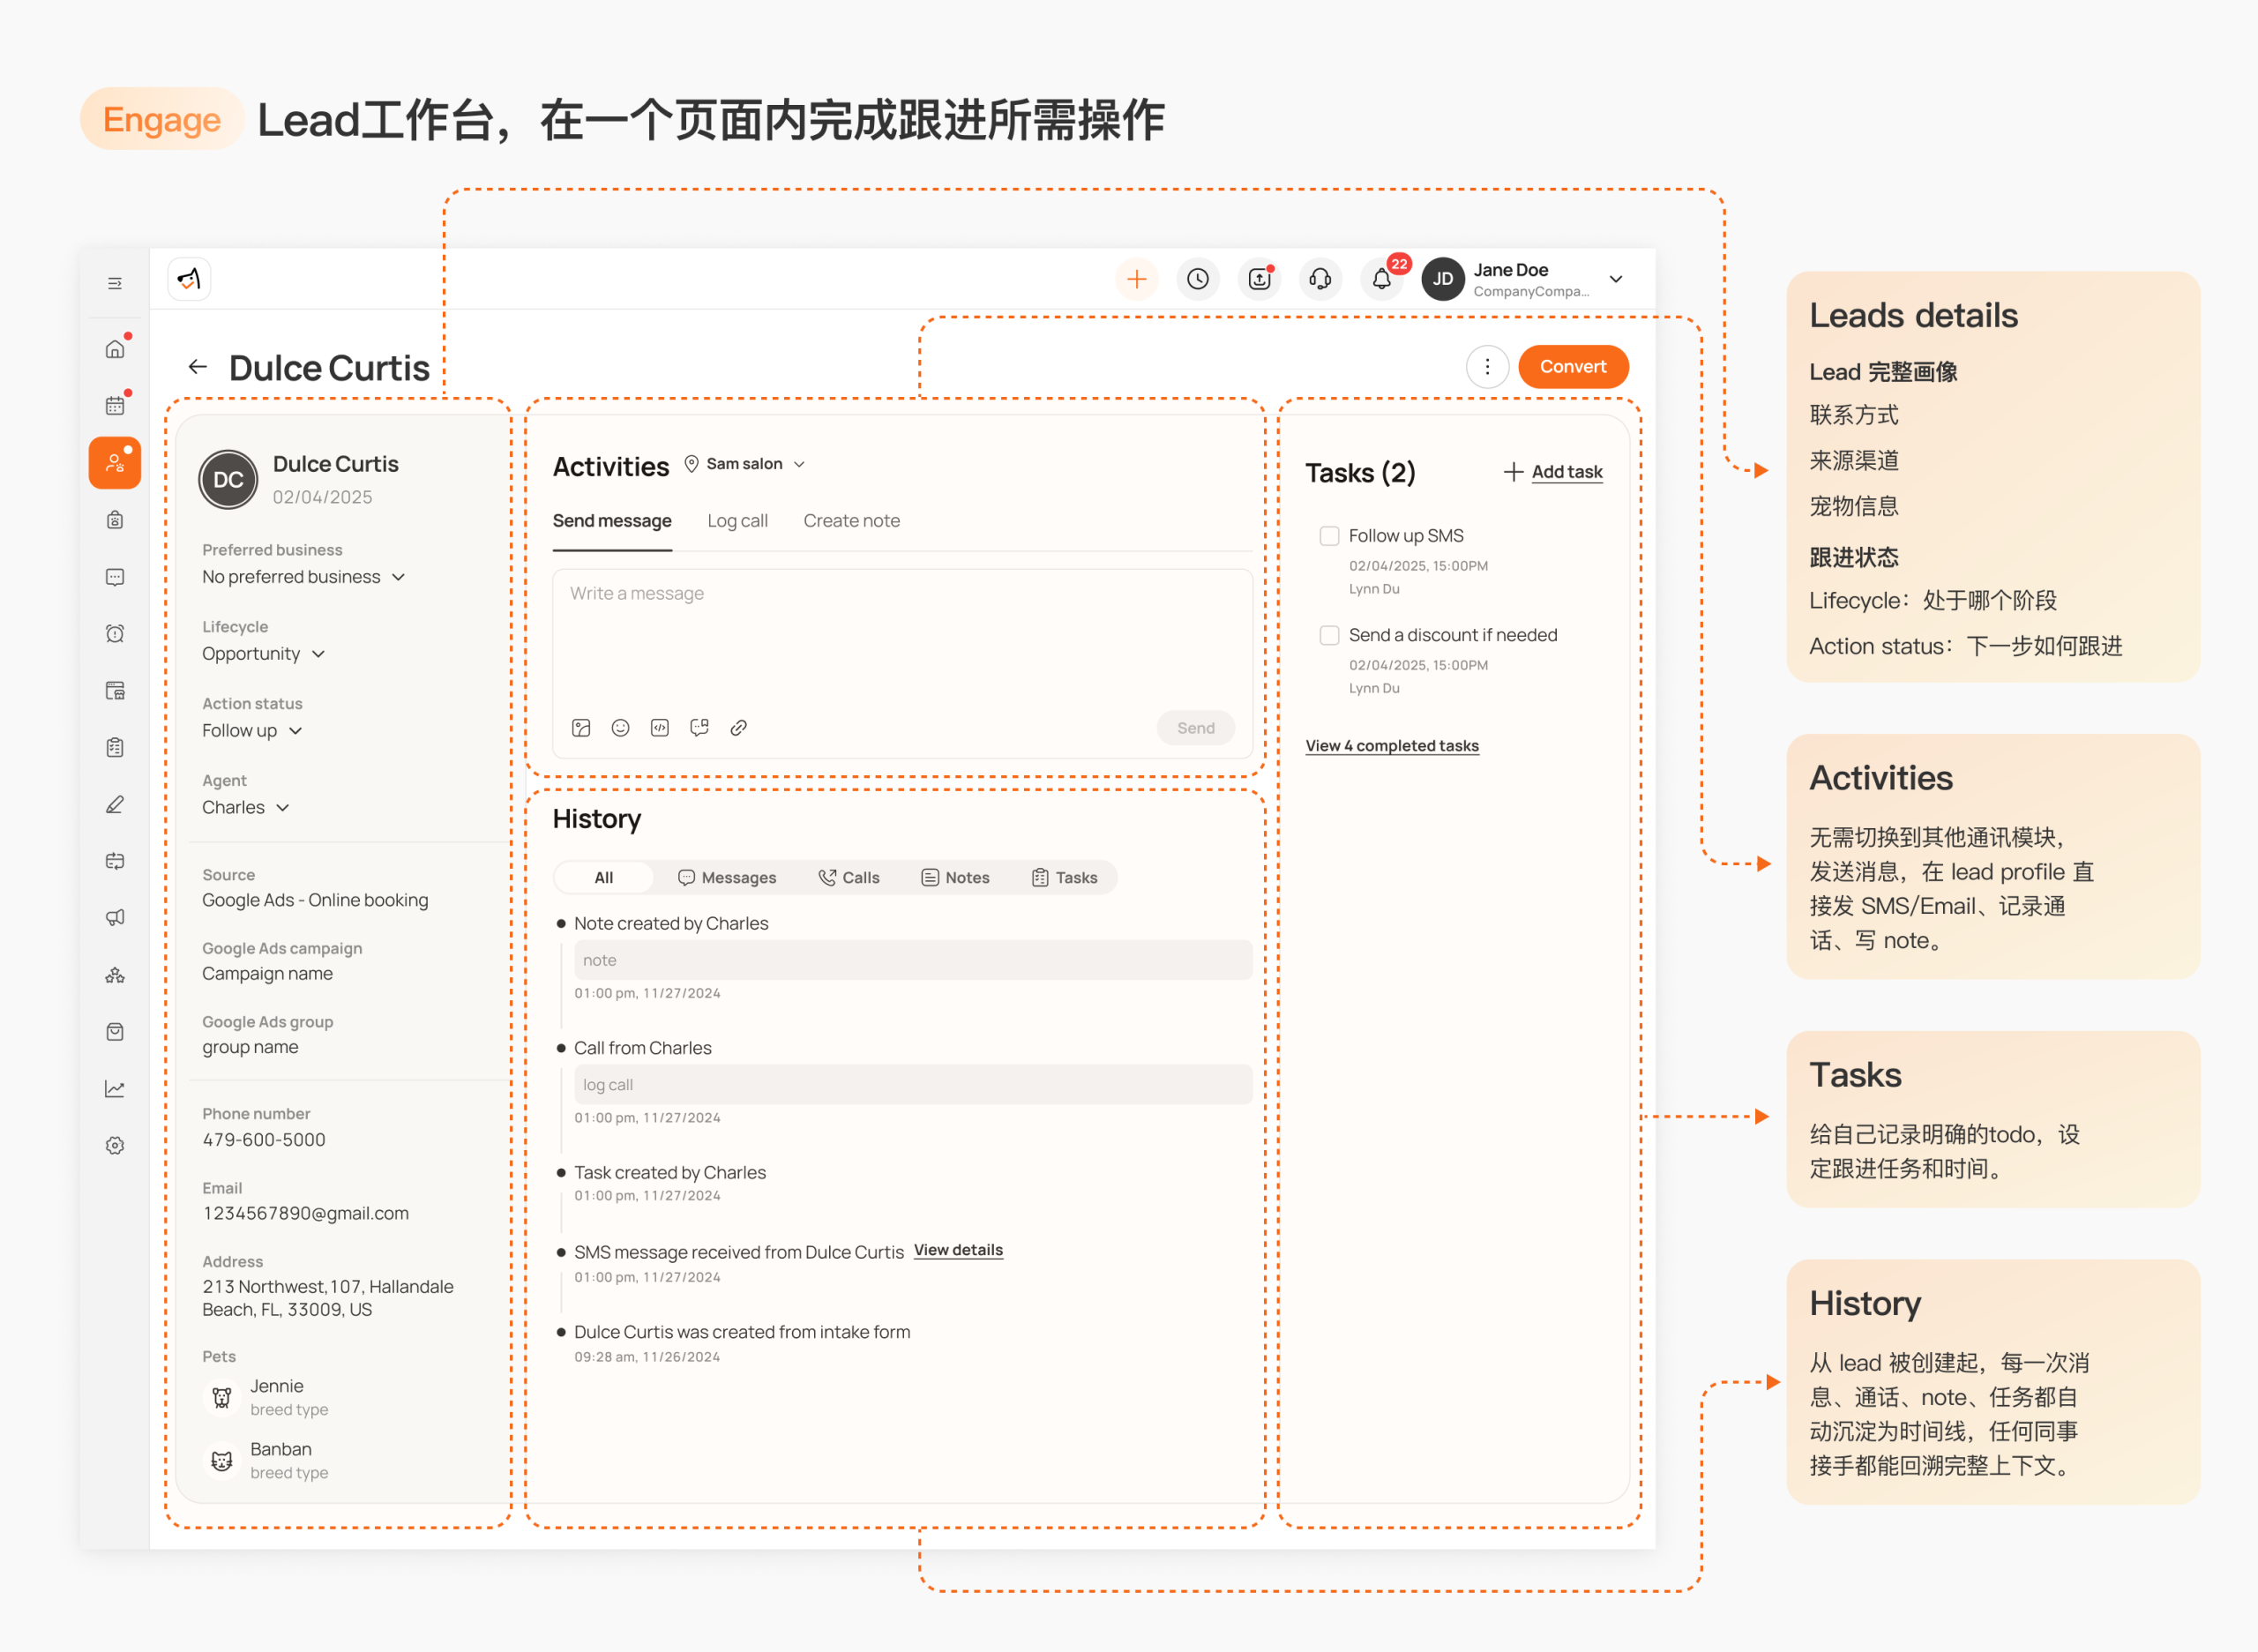Open the Preferred business dropdown
Image resolution: width=2258 pixels, height=1652 pixels.
[304, 577]
